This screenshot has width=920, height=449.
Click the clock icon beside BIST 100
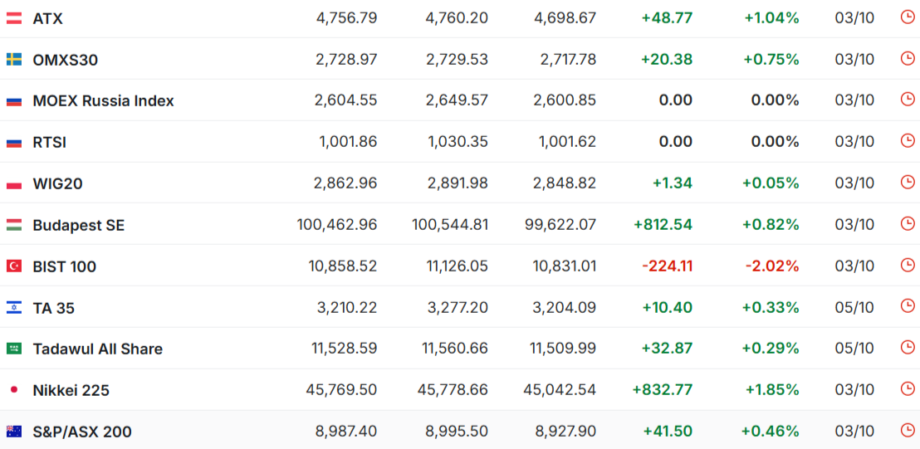tap(907, 266)
